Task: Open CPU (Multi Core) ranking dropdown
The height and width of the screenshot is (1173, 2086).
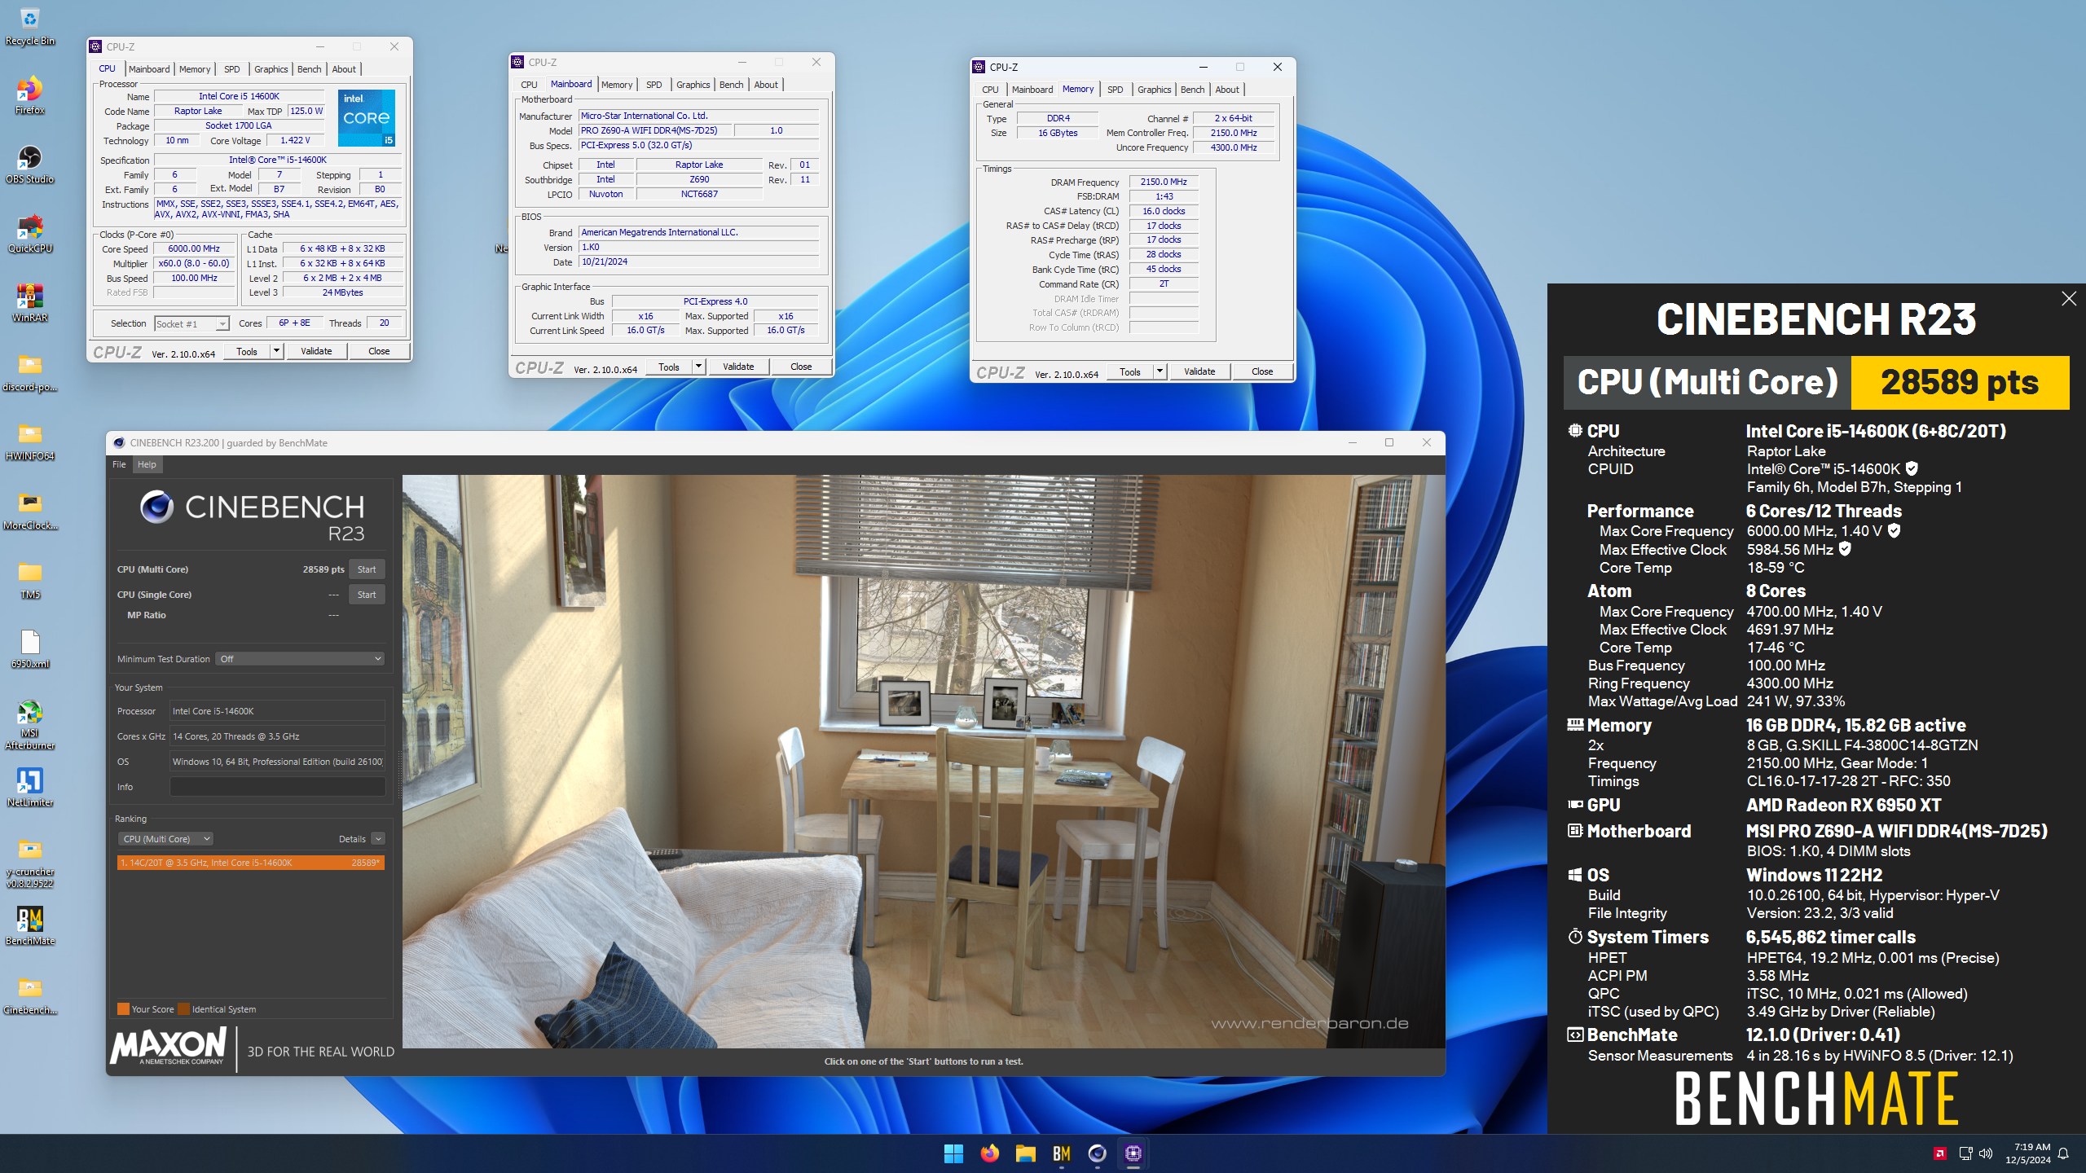Action: point(166,839)
